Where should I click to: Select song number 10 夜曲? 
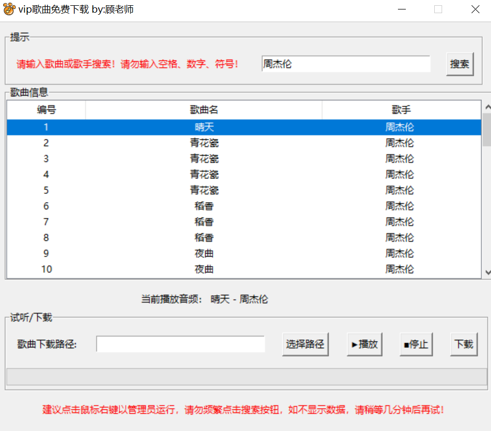click(x=204, y=269)
